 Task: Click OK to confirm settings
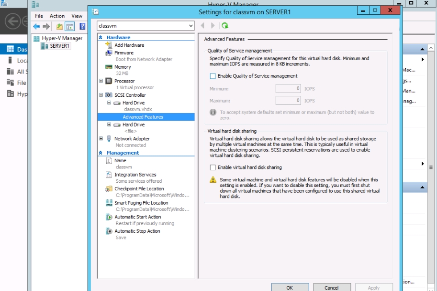290,287
